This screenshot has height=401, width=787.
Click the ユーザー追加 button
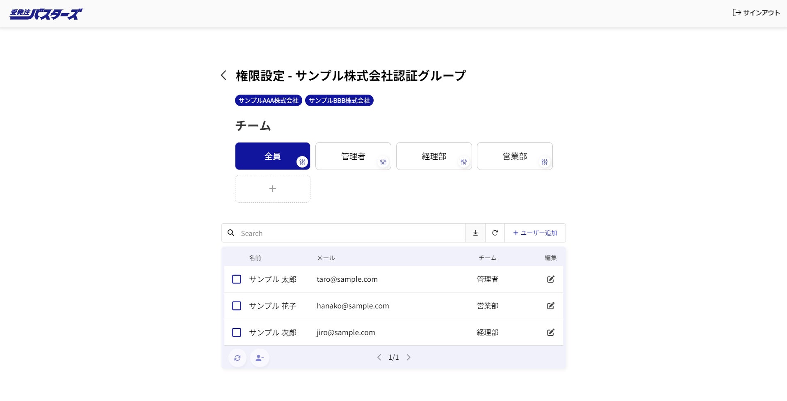pyautogui.click(x=535, y=233)
